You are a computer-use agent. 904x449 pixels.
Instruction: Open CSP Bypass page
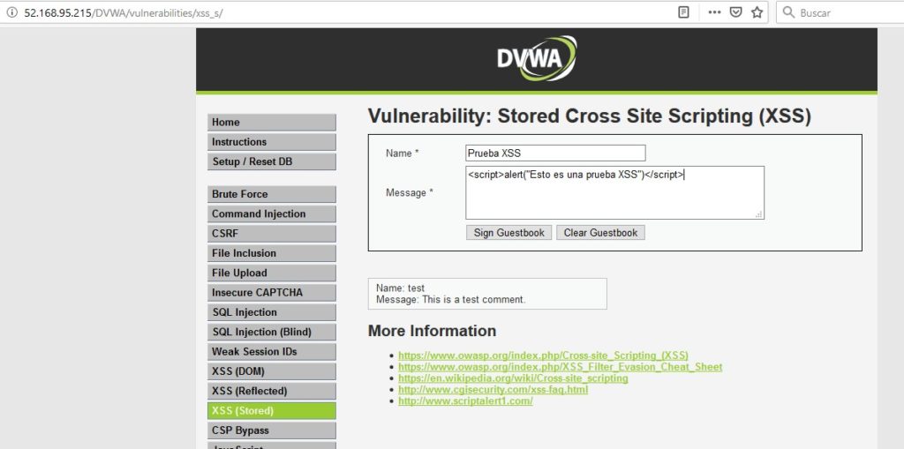point(272,430)
